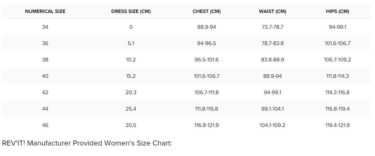Screen dimensions: 375x156
Task: Select numerical size 36 cell
Action: 45,43
